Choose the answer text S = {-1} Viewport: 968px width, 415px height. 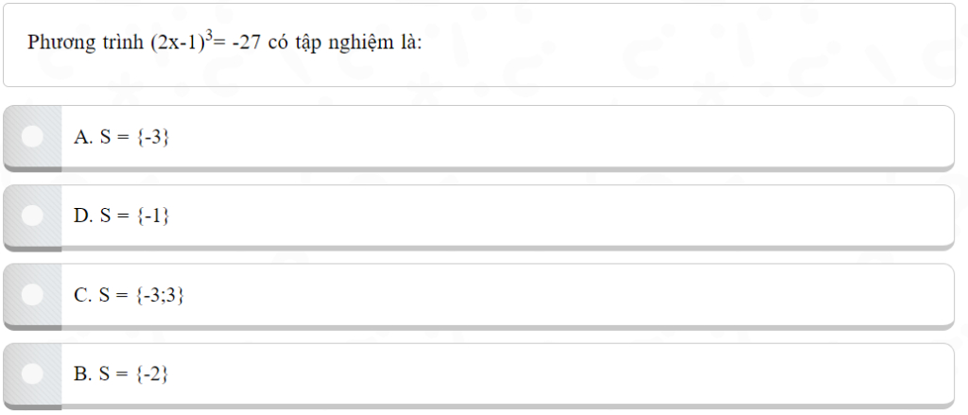134,216
